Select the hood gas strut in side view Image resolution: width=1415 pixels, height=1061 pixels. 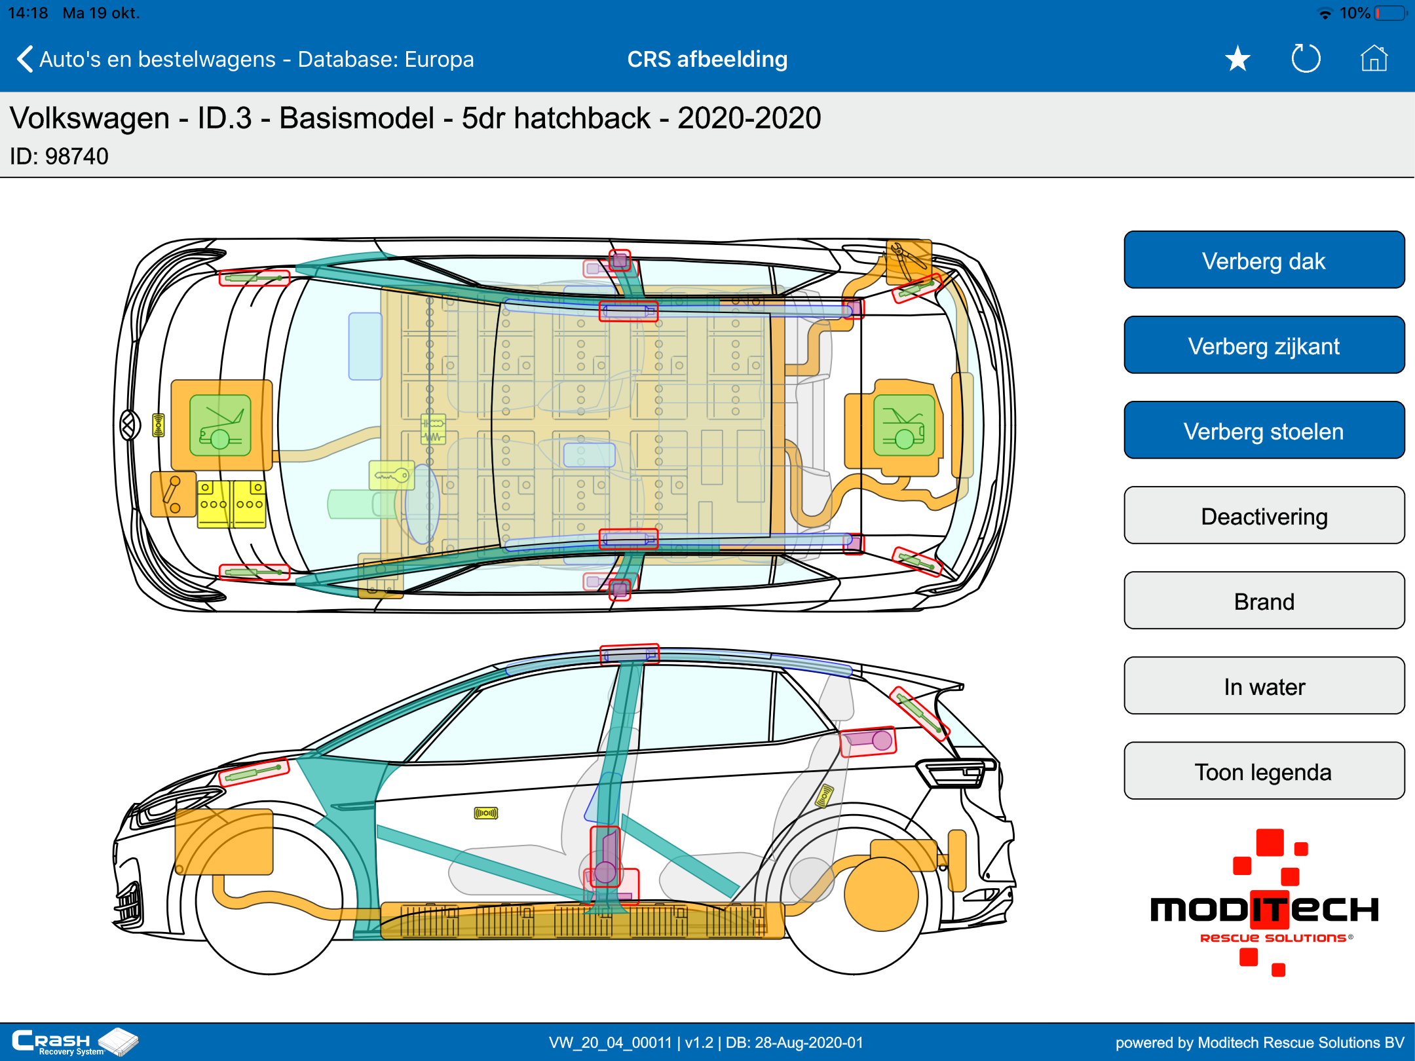tap(254, 772)
